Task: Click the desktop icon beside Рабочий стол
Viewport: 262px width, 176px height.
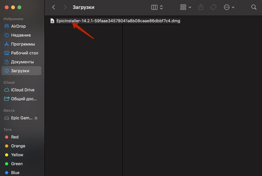Action: click(x=7, y=53)
